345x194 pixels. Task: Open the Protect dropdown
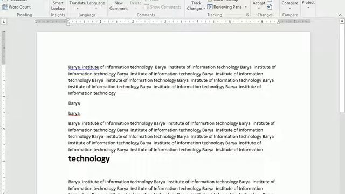tap(308, 5)
